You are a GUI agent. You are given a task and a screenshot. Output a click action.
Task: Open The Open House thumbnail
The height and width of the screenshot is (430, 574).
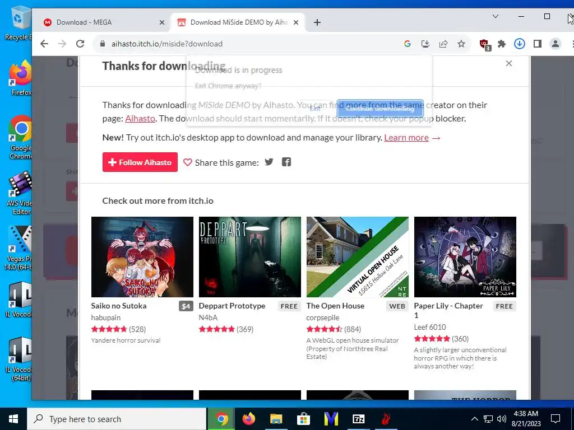tap(357, 256)
